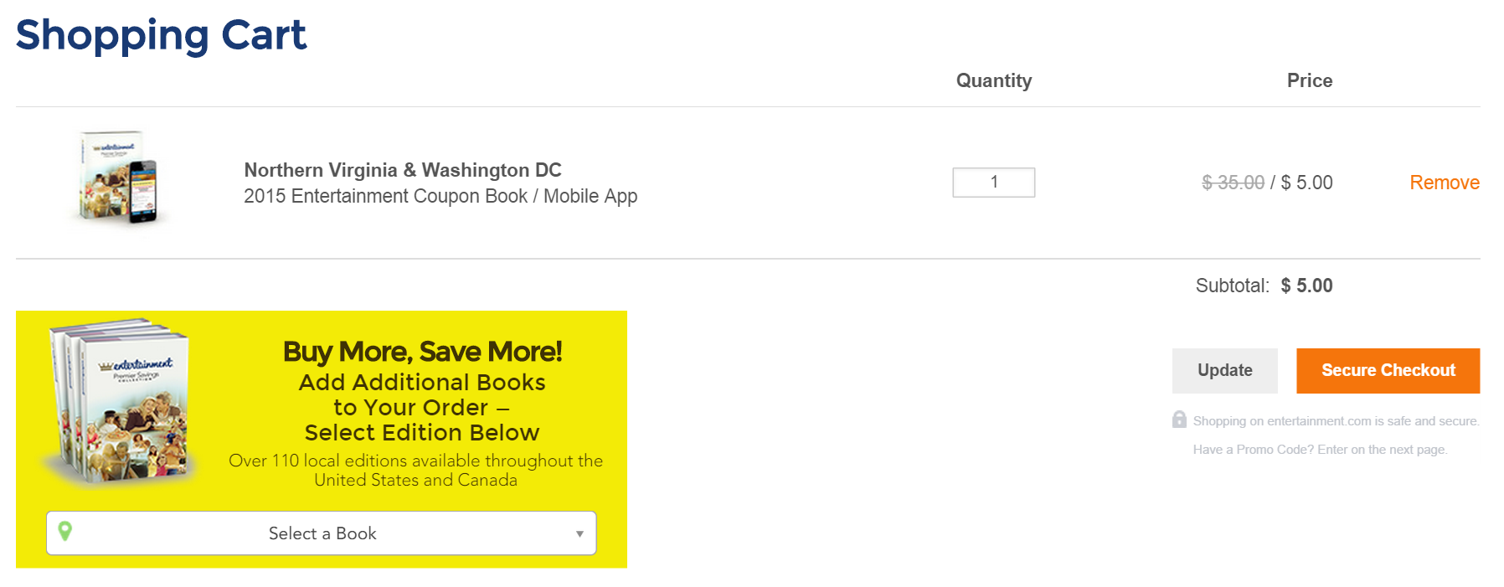This screenshot has height=587, width=1504.
Task: Remove the coupon book from the cart
Action: (1444, 183)
